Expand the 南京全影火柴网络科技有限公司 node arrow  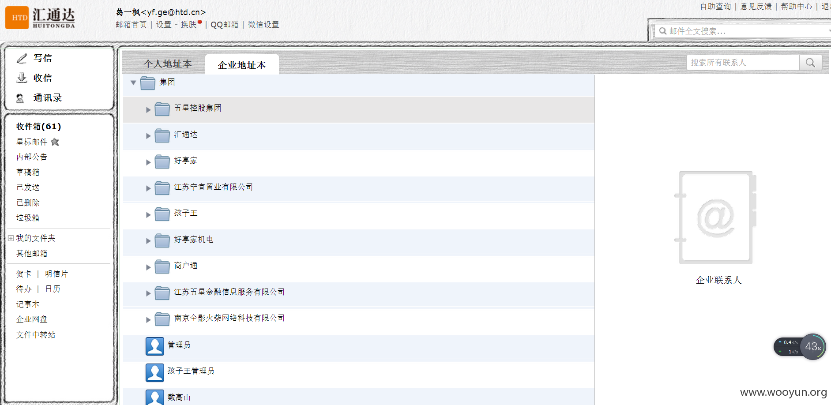[x=148, y=320]
